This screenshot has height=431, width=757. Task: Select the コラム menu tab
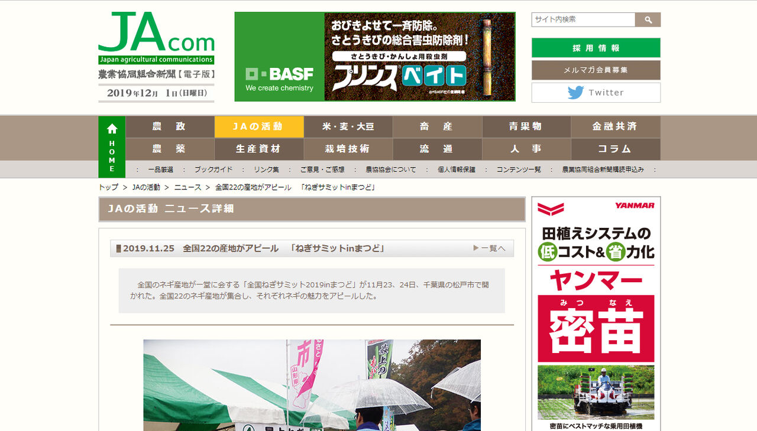point(616,149)
